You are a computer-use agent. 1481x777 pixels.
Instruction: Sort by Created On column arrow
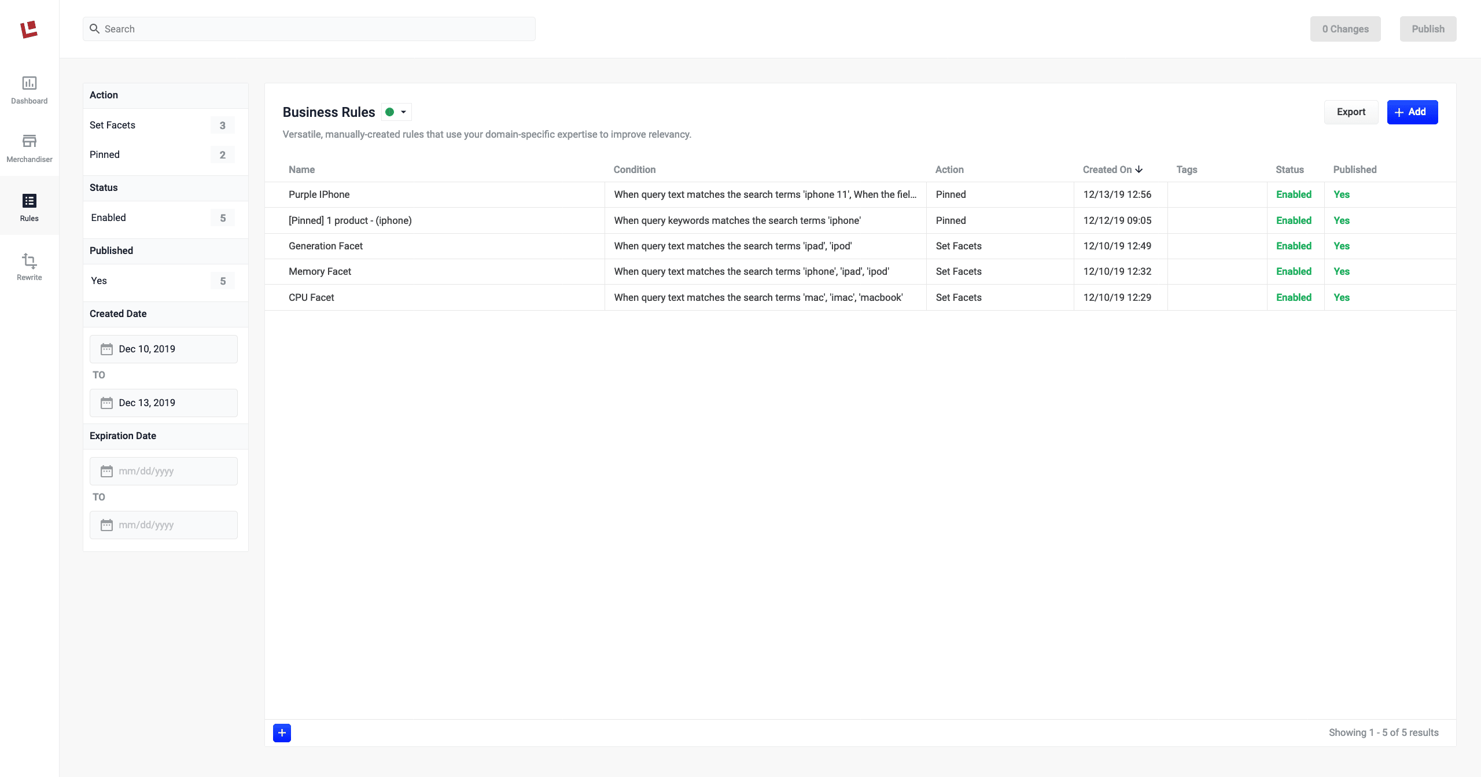(1139, 170)
